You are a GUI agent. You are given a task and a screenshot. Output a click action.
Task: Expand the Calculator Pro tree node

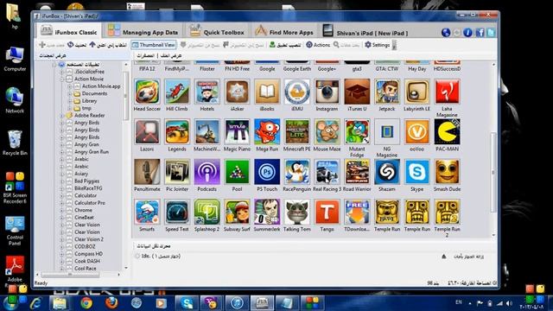pyautogui.click(x=62, y=203)
